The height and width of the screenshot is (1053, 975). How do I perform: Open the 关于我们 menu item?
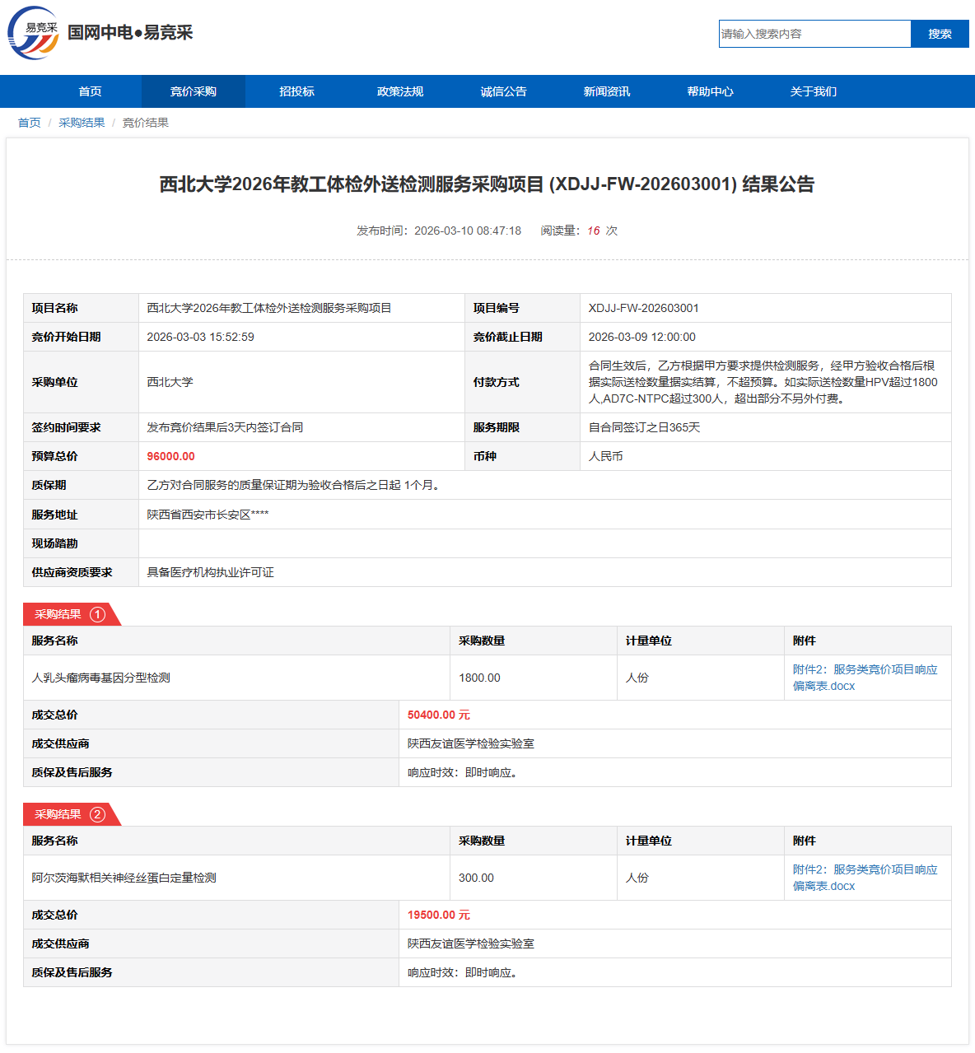click(x=814, y=91)
